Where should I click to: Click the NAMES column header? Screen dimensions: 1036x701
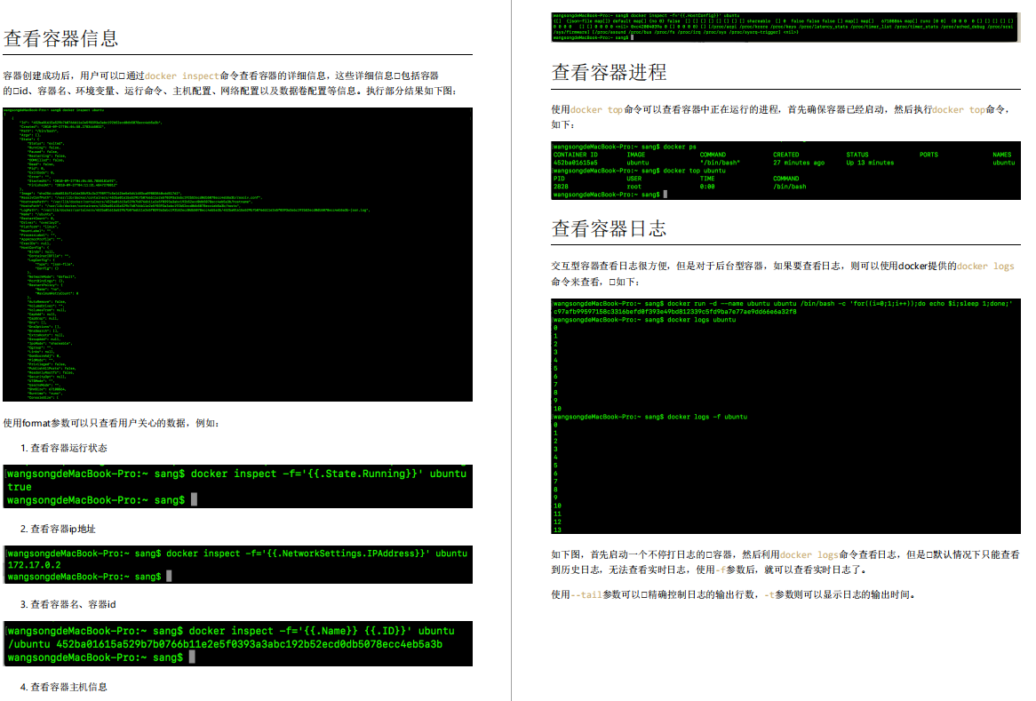pyautogui.click(x=1001, y=155)
